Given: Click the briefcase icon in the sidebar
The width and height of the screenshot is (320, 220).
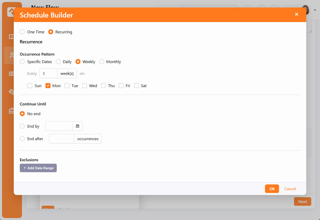Looking at the screenshot, I should 11,111.
